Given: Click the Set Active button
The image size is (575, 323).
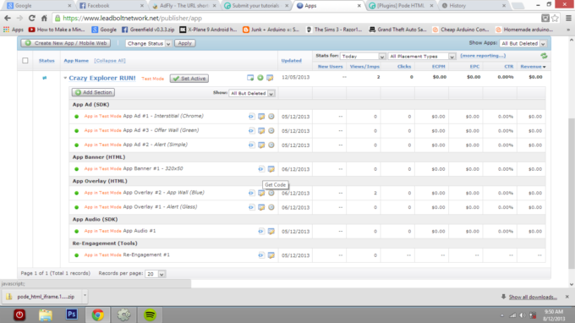Looking at the screenshot, I should (x=189, y=79).
